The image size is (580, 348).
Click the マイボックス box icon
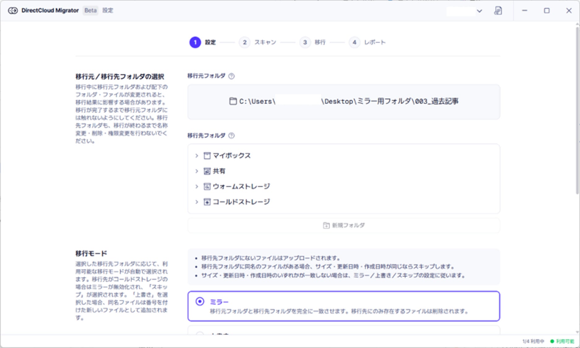207,156
